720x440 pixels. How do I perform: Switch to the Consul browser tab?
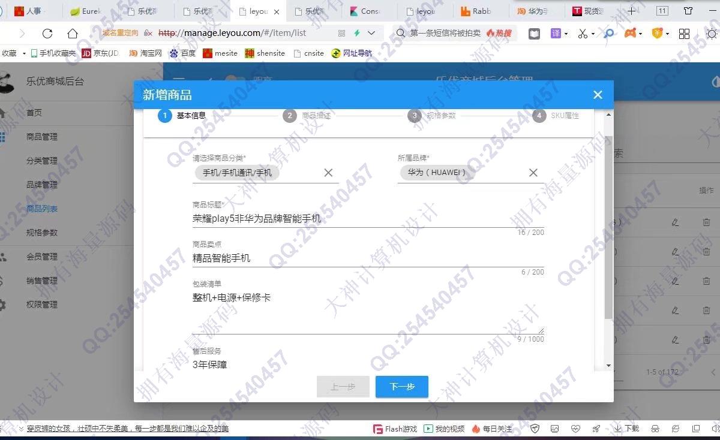pyautogui.click(x=366, y=11)
